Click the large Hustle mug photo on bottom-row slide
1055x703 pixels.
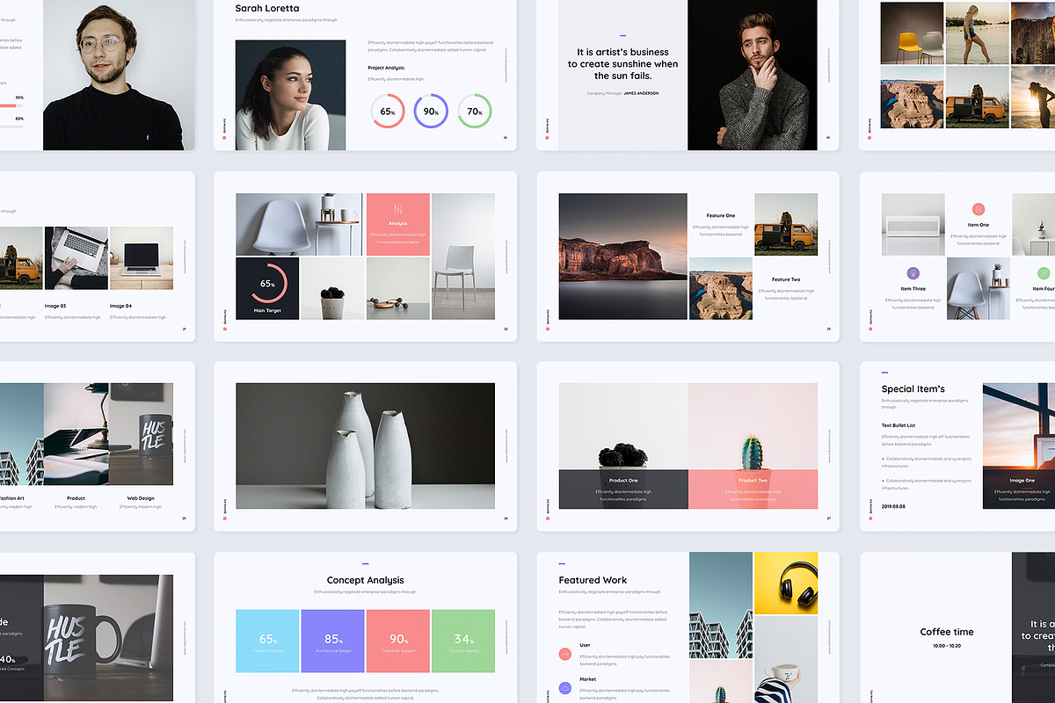(108, 639)
